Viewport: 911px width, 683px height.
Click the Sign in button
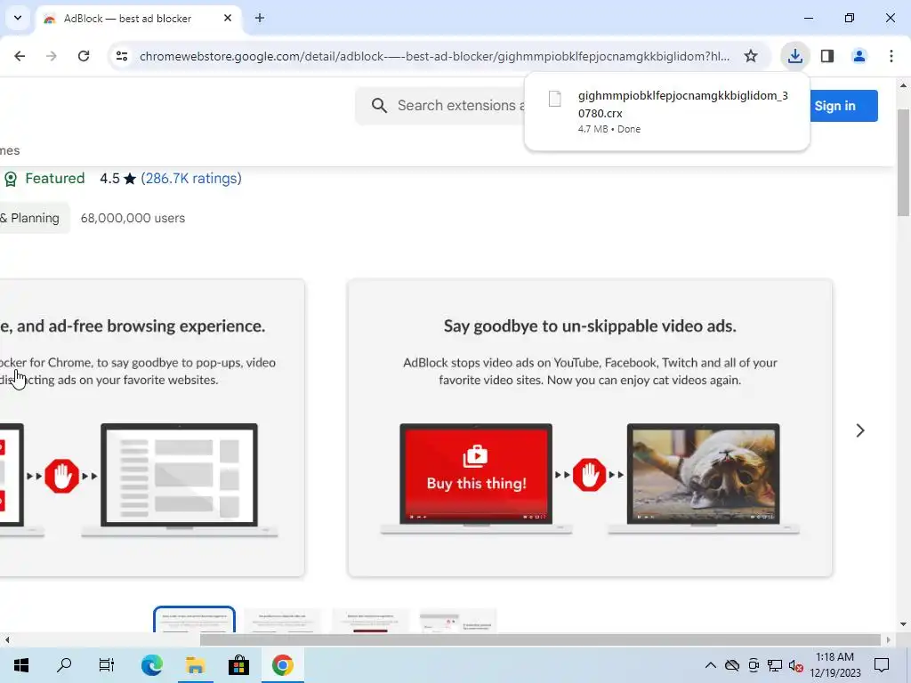click(843, 106)
